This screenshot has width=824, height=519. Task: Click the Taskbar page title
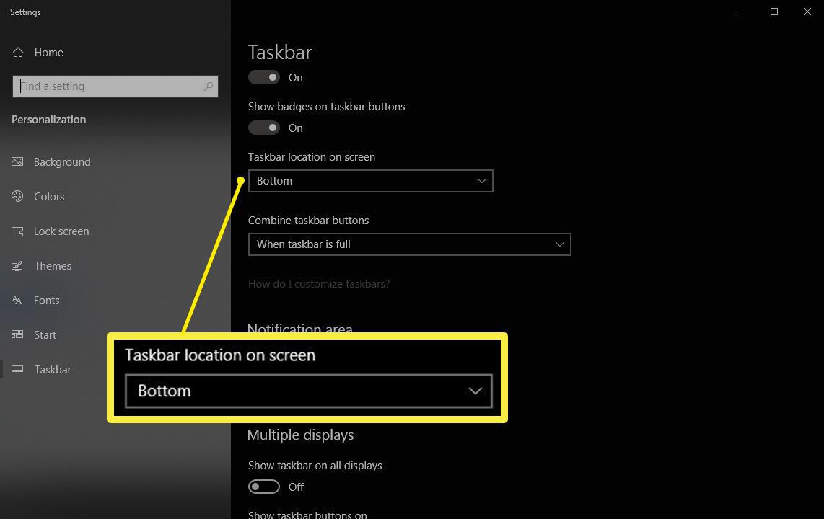280,52
